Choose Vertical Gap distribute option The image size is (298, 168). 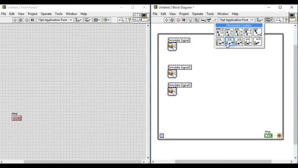248,32
